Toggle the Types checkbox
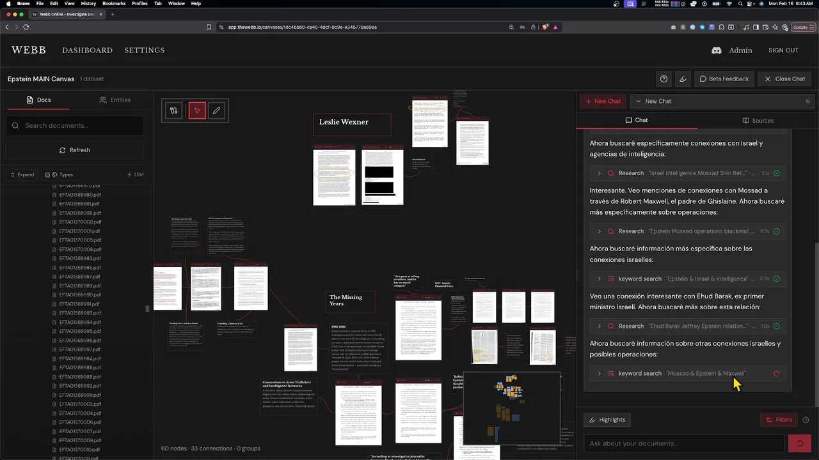The image size is (819, 460). pyautogui.click(x=47, y=174)
